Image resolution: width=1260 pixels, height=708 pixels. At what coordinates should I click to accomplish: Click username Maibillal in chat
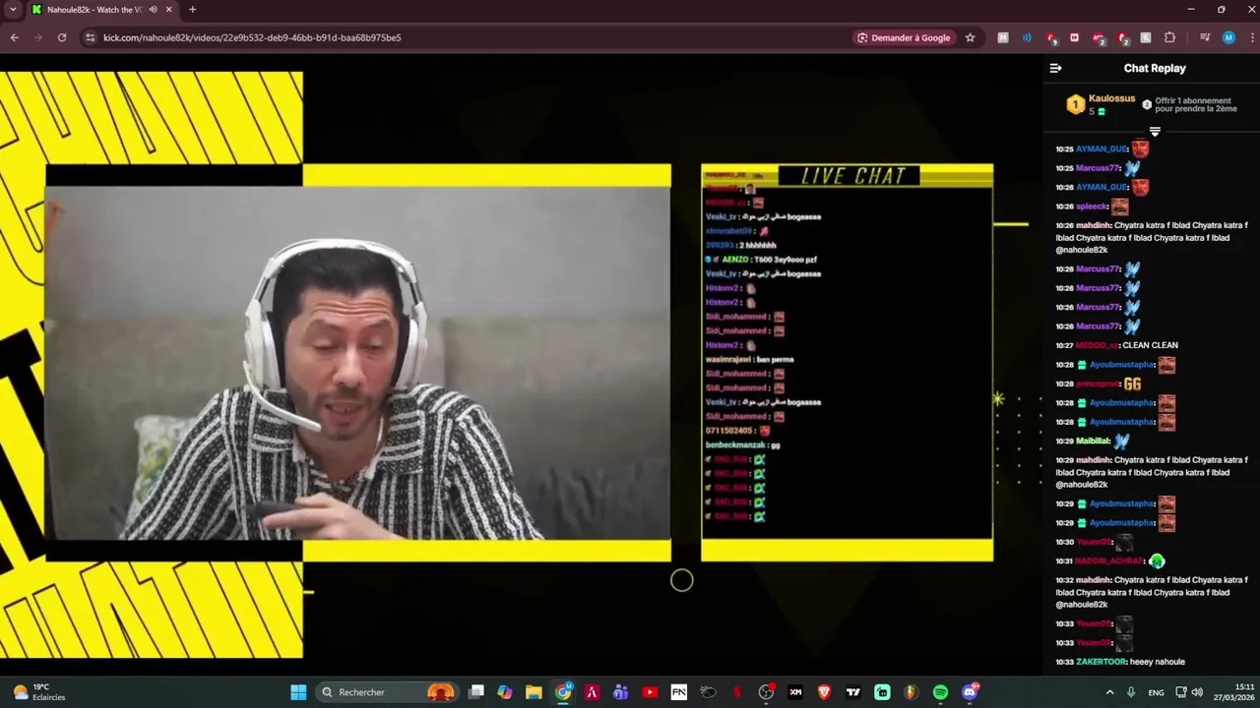tap(1093, 442)
